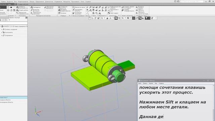Image resolution: width=215 pixels, height=121 pixels.
Task: Expand the Система координат tree node
Action: [x=2, y=29]
